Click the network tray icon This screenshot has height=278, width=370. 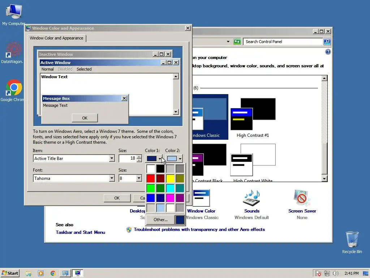point(327,273)
